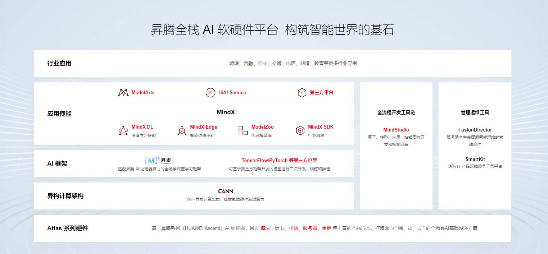Click the 服务器全生命周期智能运维 description

[475, 141]
